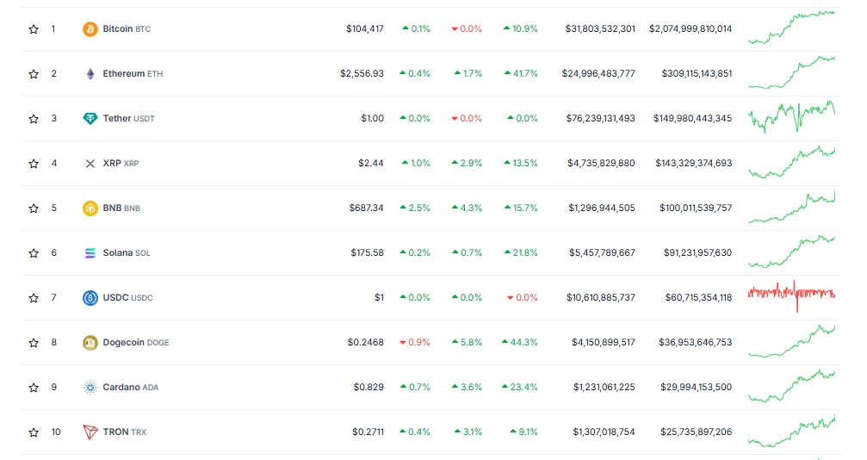View the red USDC sparkline chart

coord(792,296)
